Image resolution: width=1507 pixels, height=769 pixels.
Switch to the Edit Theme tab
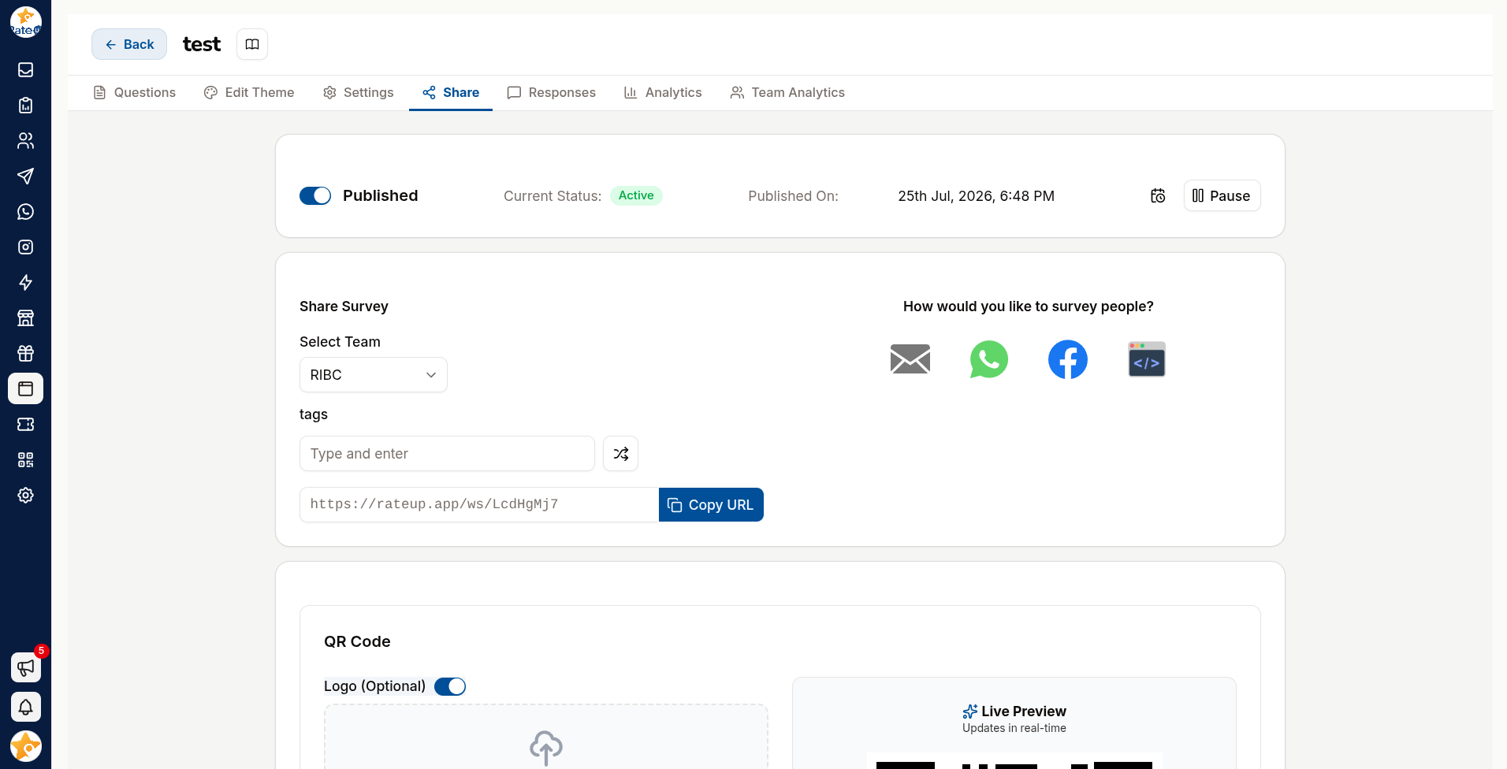click(249, 92)
